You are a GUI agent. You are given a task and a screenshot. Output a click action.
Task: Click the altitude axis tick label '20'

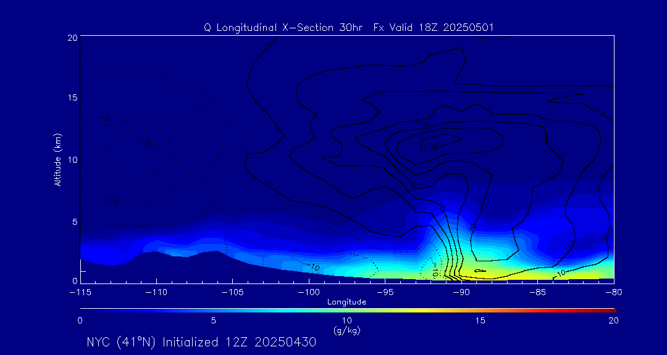pyautogui.click(x=72, y=37)
